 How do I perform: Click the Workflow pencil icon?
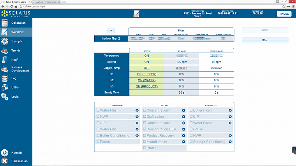(x=5, y=32)
